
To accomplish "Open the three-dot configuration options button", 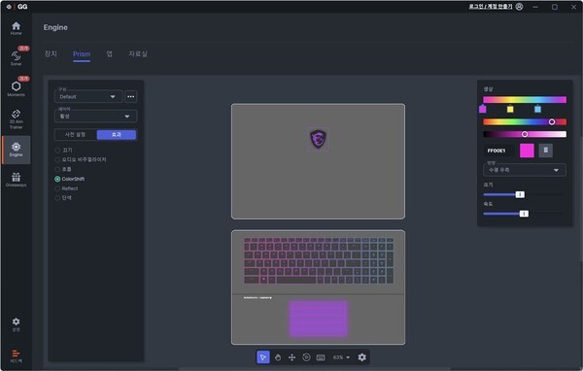I will tap(131, 97).
